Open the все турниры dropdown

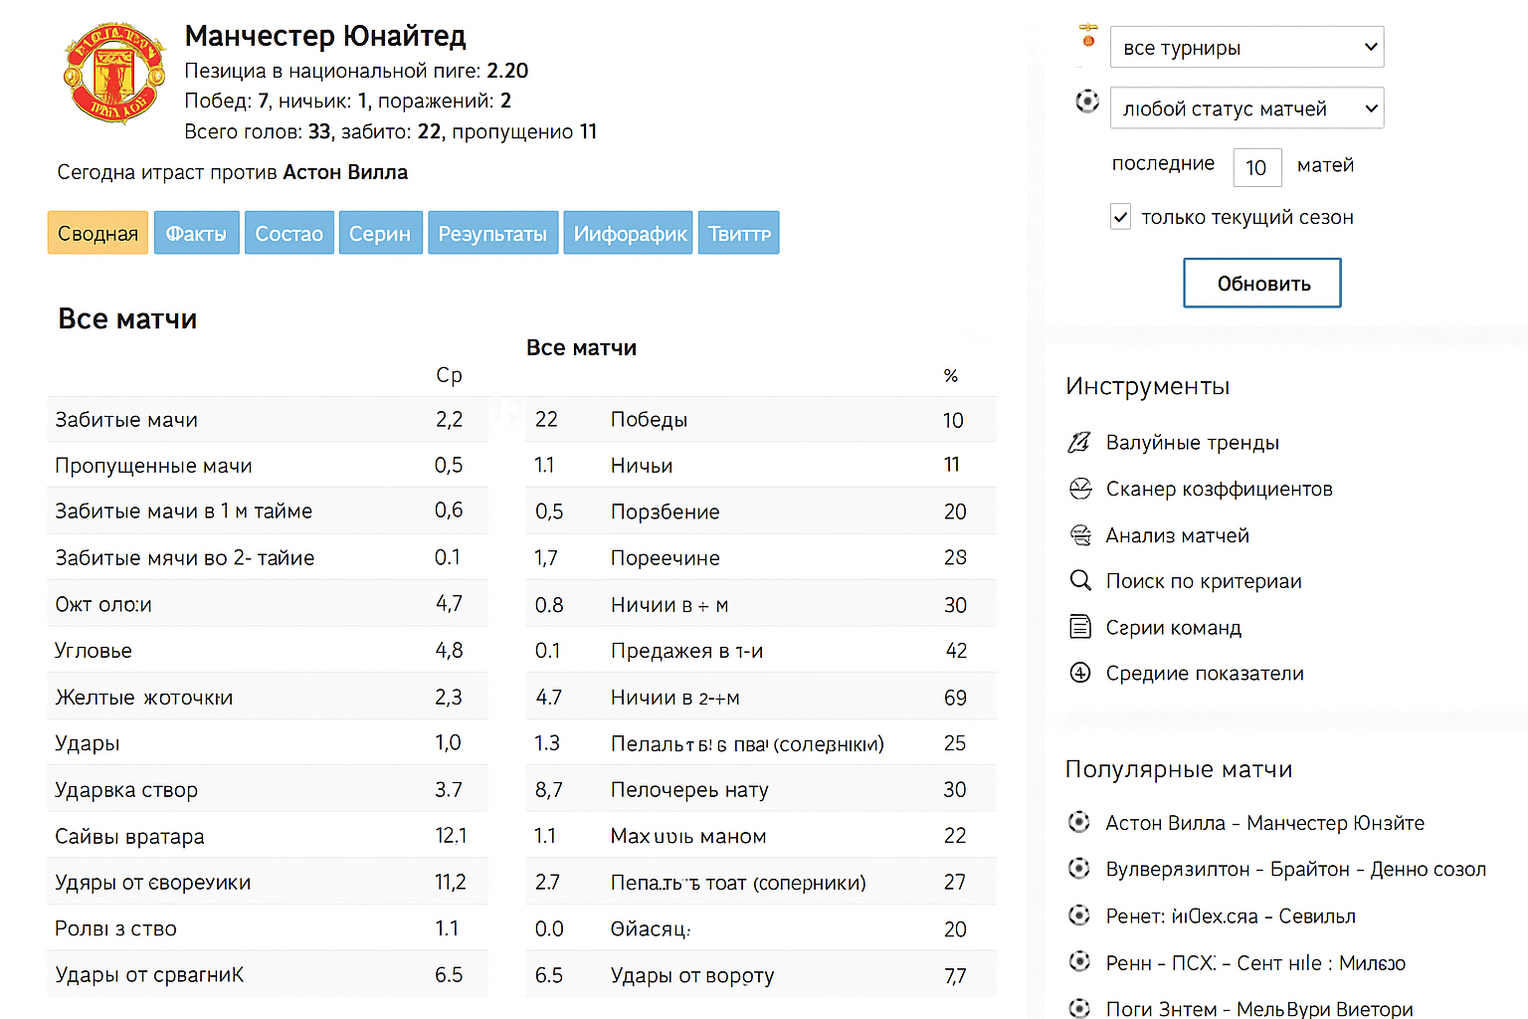(1246, 47)
